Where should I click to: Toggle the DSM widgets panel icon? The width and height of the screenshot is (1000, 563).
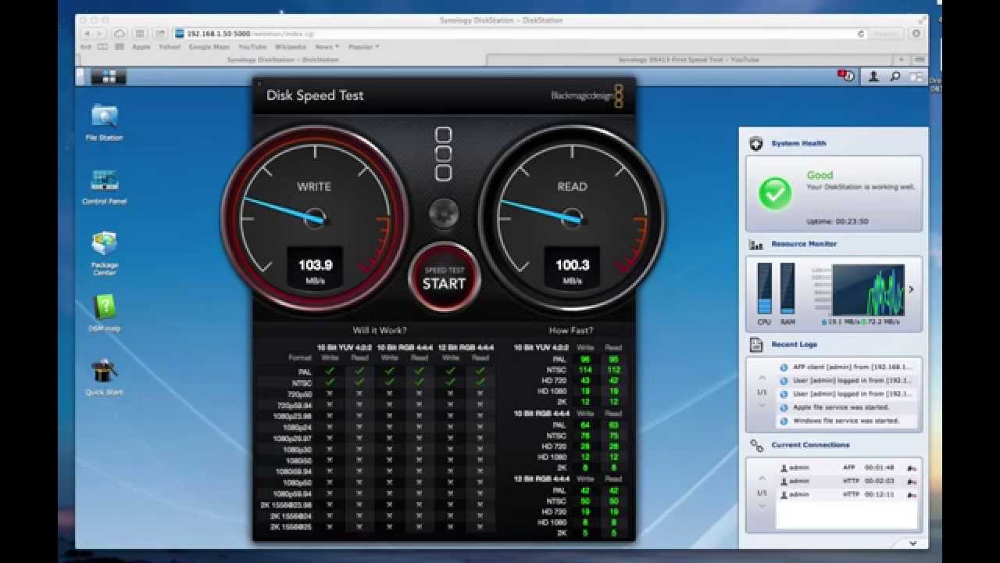tap(916, 77)
